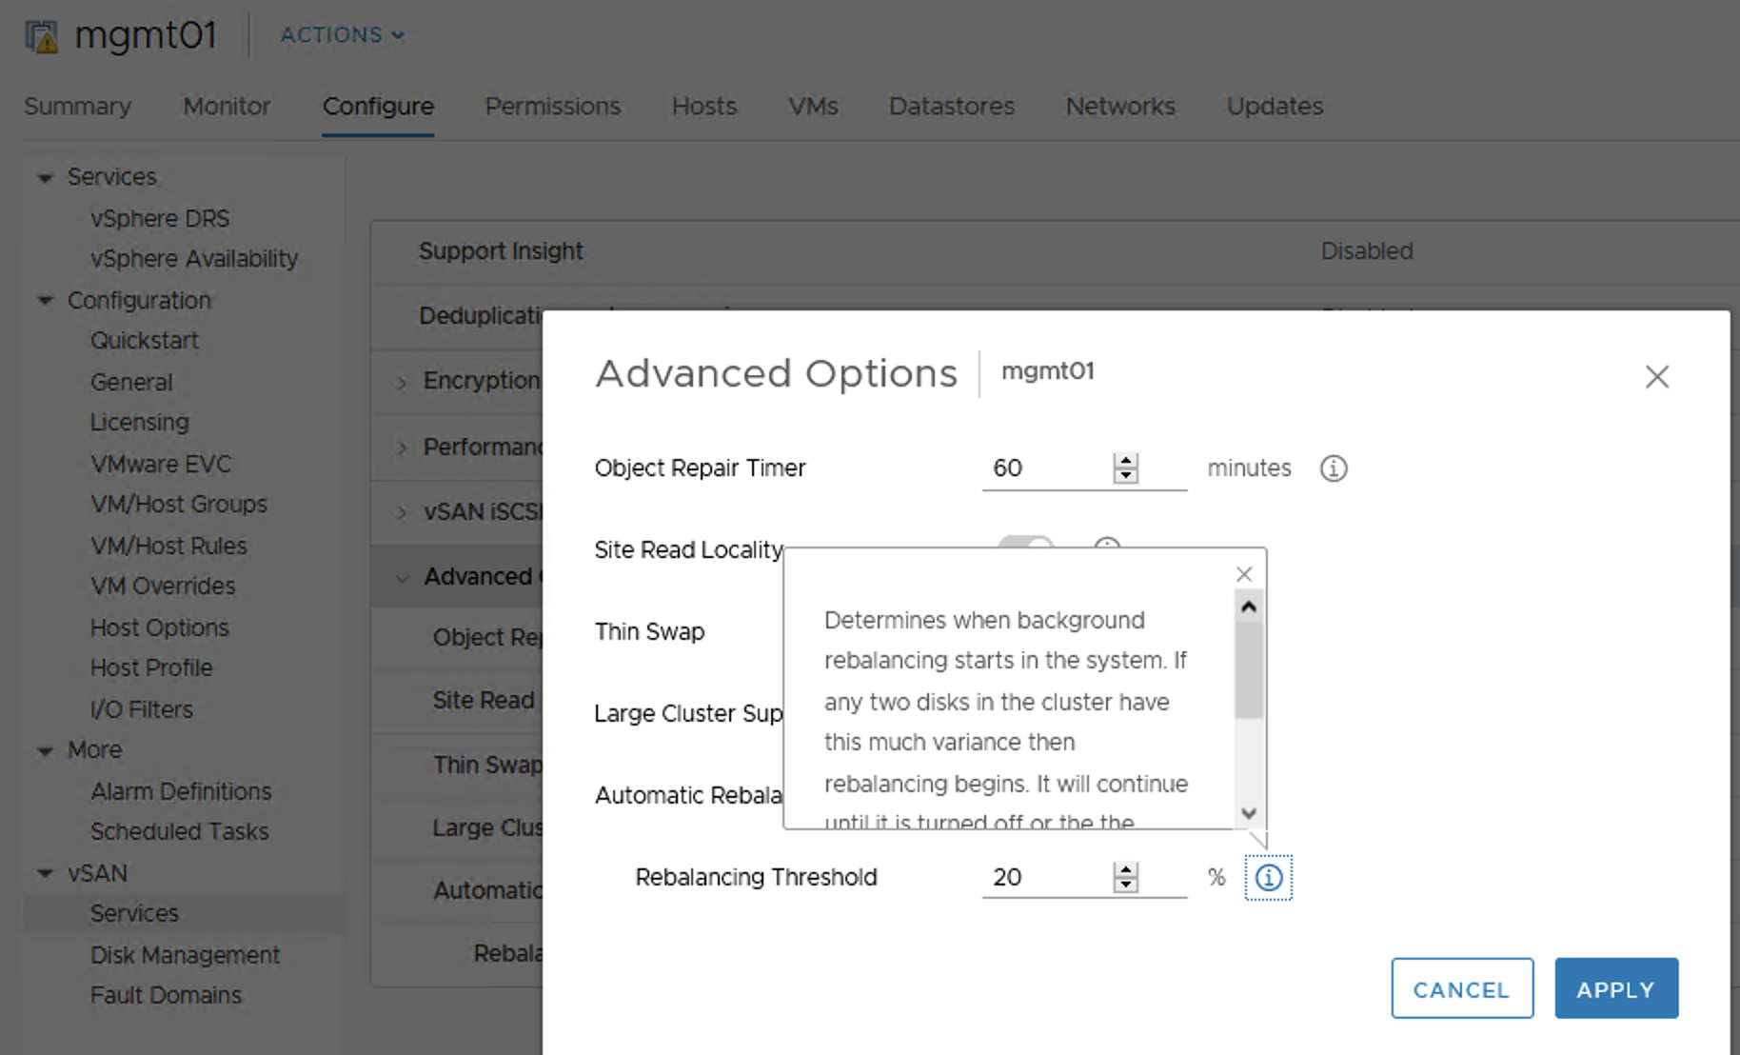The image size is (1740, 1055).
Task: Open the Hosts tab
Action: (x=704, y=106)
